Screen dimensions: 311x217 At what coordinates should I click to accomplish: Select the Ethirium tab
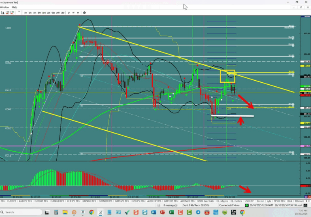point(299,201)
